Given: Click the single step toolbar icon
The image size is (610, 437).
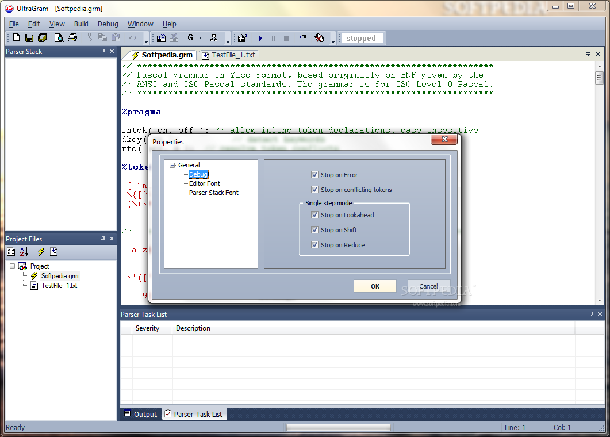Looking at the screenshot, I should (x=302, y=38).
